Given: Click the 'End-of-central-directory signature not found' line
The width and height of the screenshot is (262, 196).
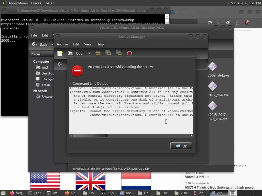Looking at the screenshot, I should 133,96.
